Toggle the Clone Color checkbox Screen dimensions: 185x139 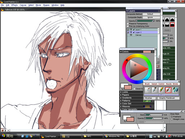point(134,89)
